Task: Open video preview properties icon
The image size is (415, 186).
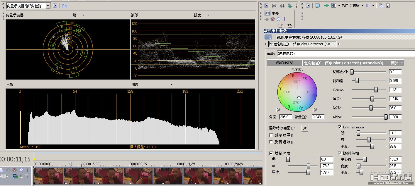Action: coord(308,6)
